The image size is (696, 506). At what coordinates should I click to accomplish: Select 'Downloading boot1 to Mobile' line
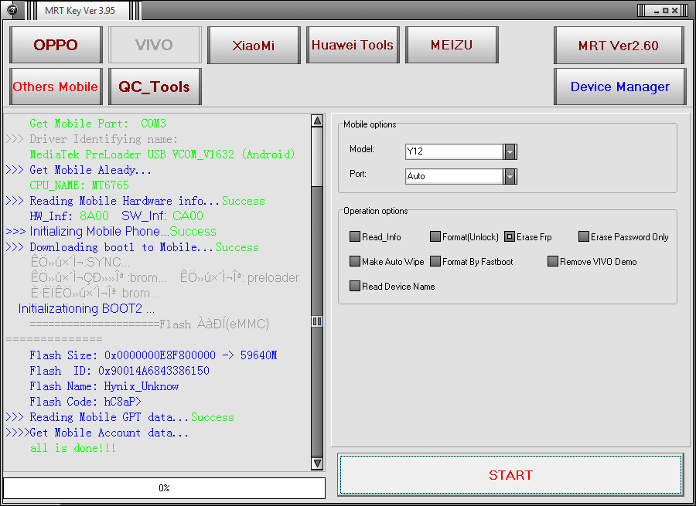click(132, 247)
